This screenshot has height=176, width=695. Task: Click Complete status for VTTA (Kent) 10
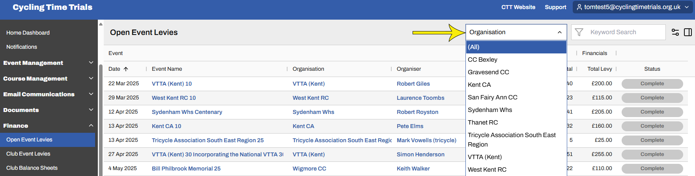pos(652,84)
